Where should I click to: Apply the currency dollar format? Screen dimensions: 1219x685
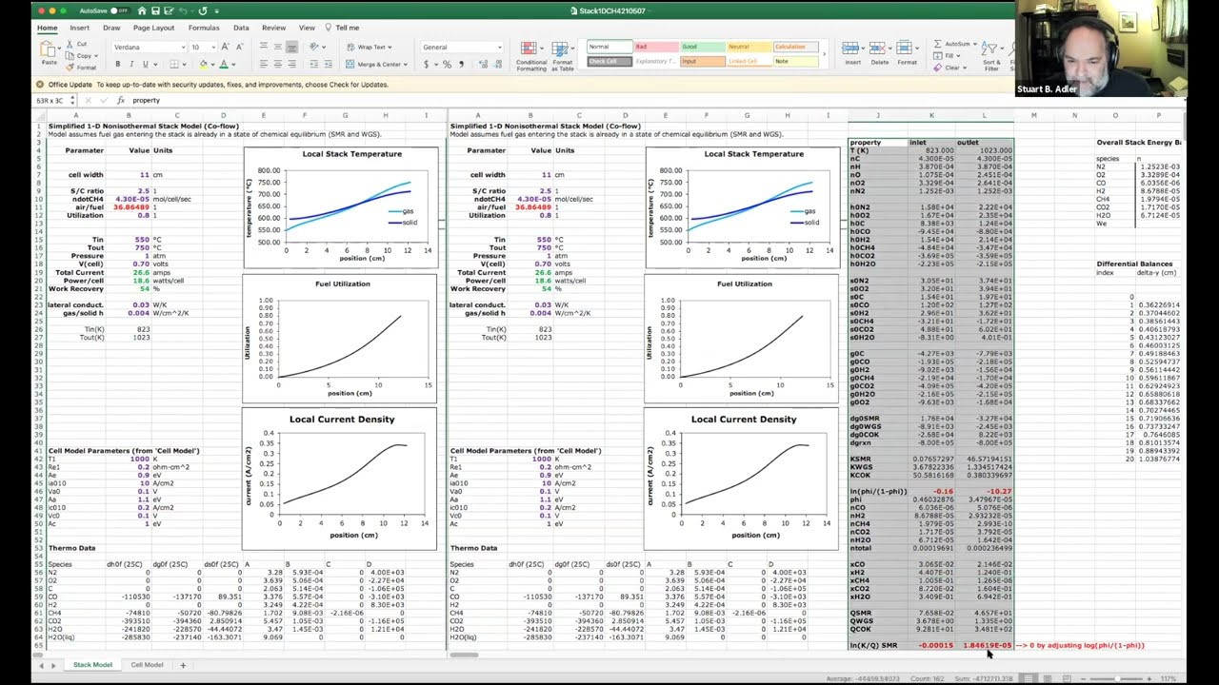click(x=426, y=65)
